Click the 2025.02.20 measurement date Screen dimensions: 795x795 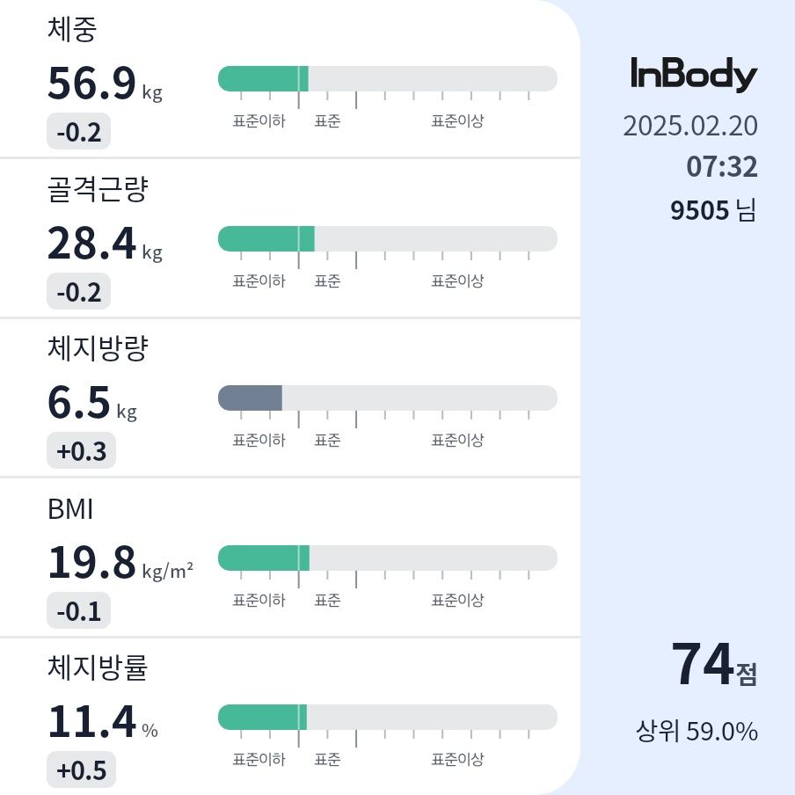point(690,126)
